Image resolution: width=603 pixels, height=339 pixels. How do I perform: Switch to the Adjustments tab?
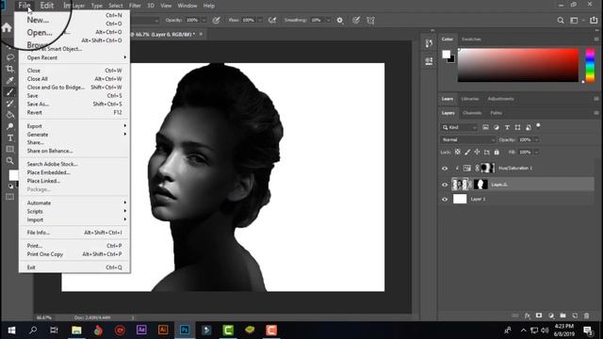[x=500, y=99]
